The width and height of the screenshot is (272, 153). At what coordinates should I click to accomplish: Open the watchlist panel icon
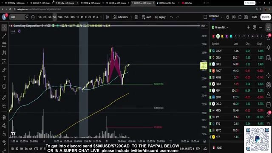[x=268, y=27]
